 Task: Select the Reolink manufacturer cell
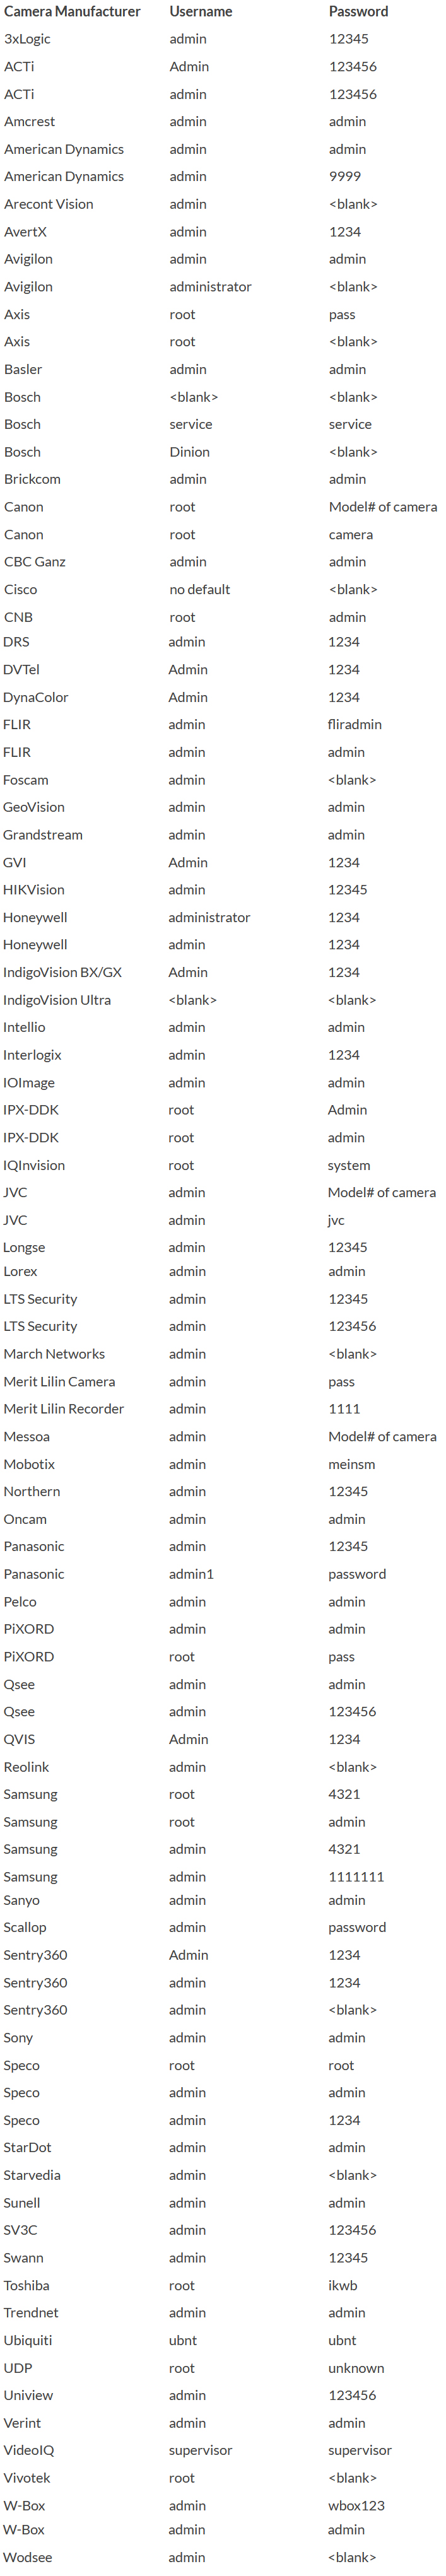(26, 1767)
